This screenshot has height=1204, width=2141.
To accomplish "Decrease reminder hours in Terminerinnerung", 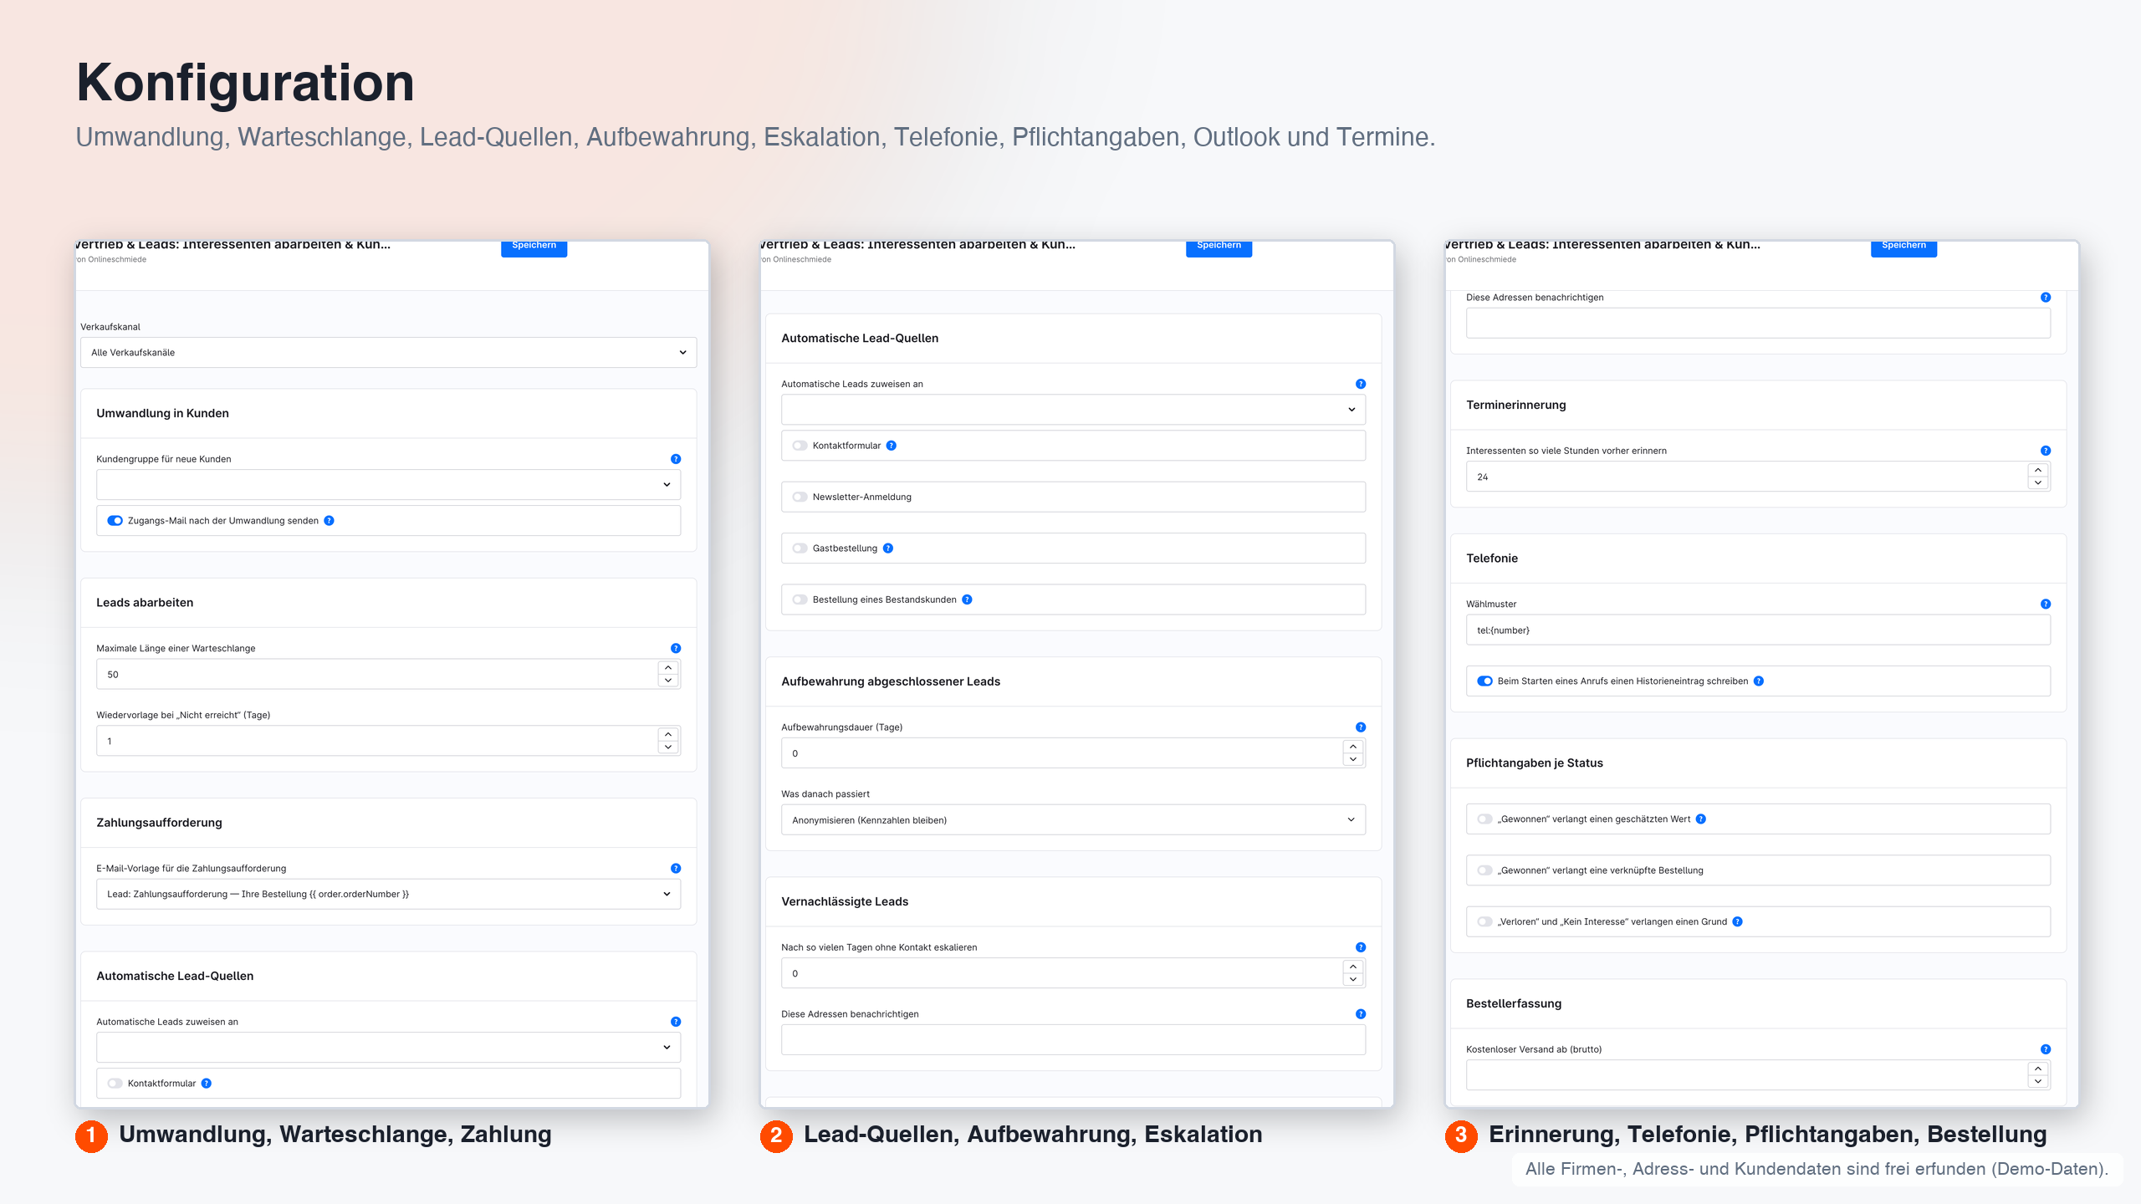I will pos(2038,483).
